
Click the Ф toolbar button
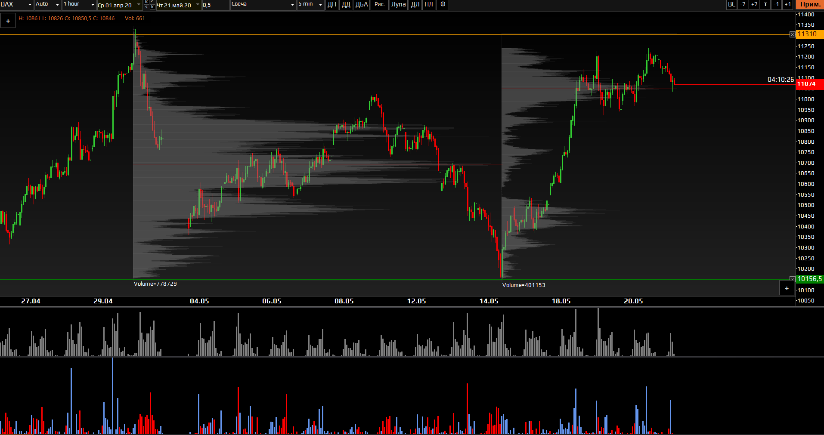click(x=443, y=5)
